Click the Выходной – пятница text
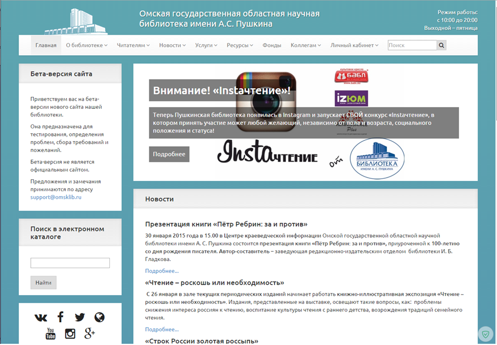Screen dimensions: 497x345 (451, 28)
